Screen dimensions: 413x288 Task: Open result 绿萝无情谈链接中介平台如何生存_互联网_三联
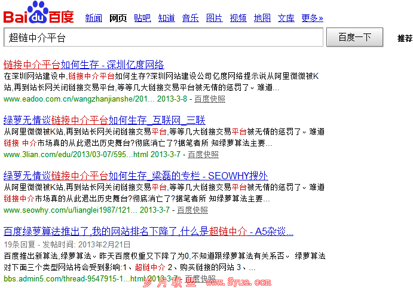pos(105,120)
